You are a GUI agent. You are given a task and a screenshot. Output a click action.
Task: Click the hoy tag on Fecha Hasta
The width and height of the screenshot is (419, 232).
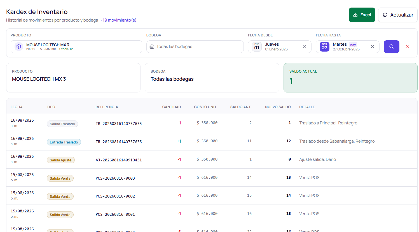click(353, 45)
